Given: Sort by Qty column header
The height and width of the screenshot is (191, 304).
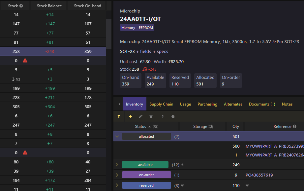Looking at the screenshot, I should pos(235,127).
